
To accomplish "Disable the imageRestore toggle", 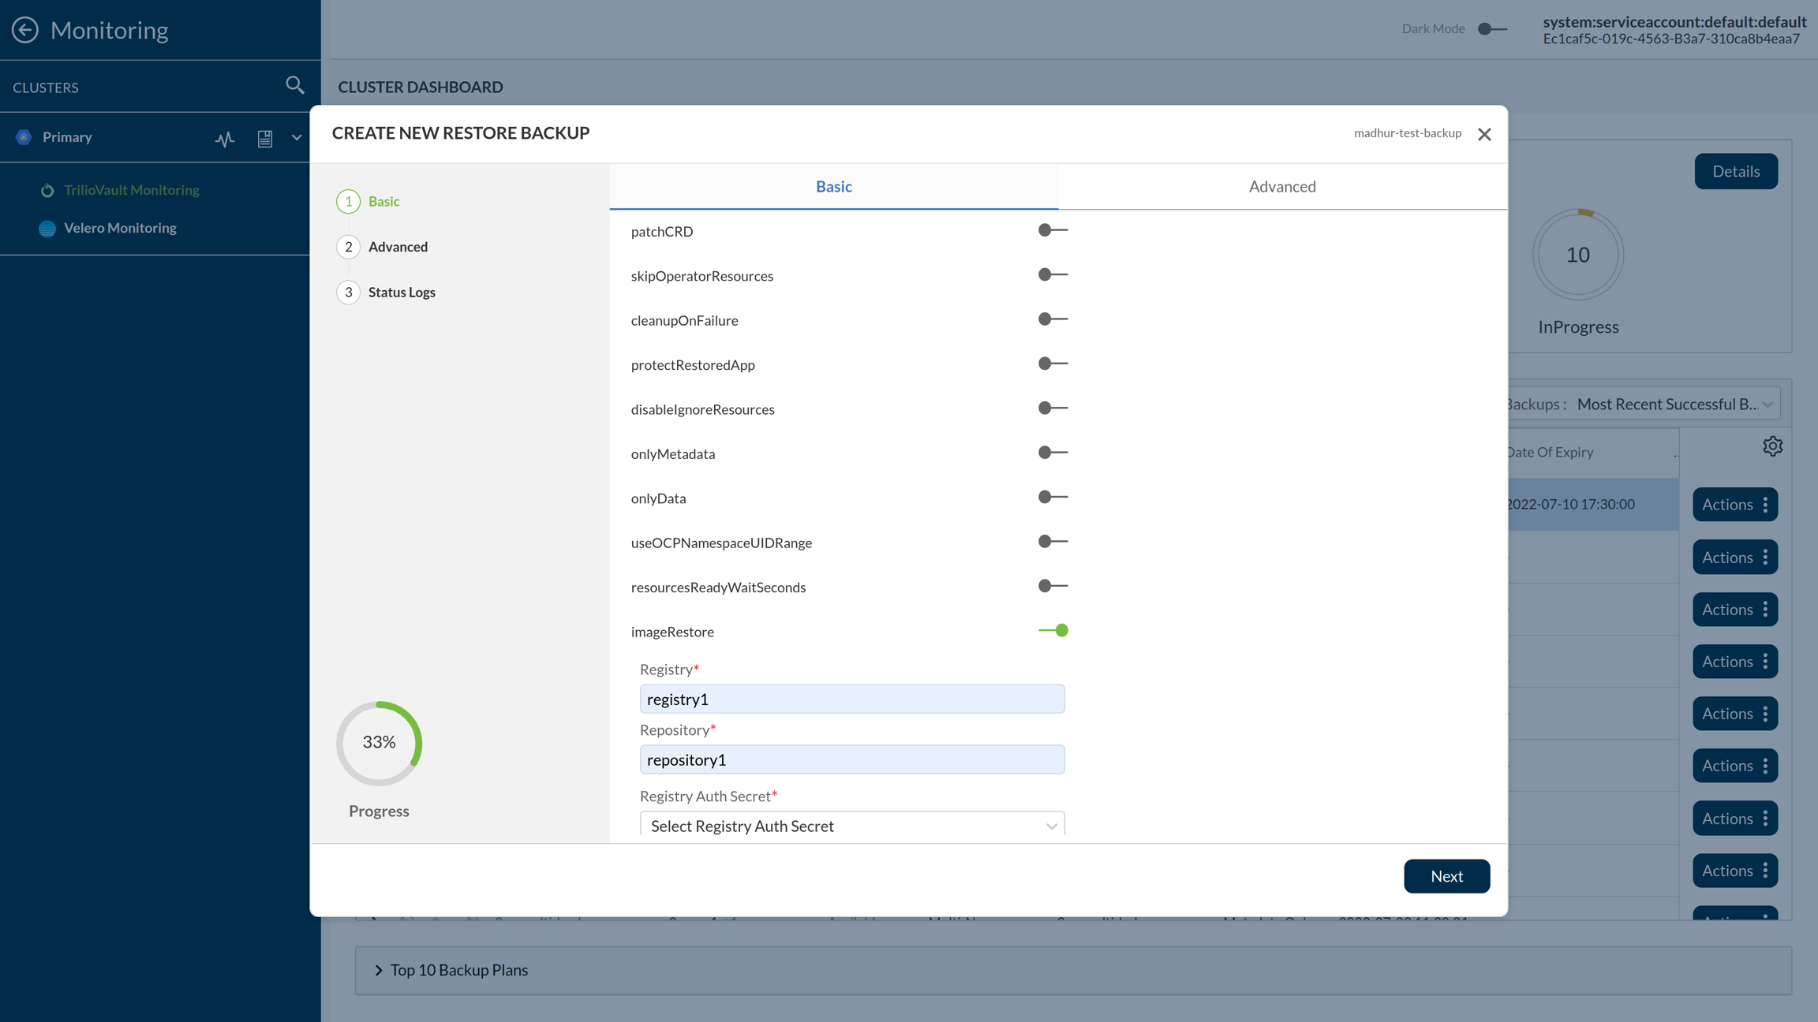I will click(1053, 631).
